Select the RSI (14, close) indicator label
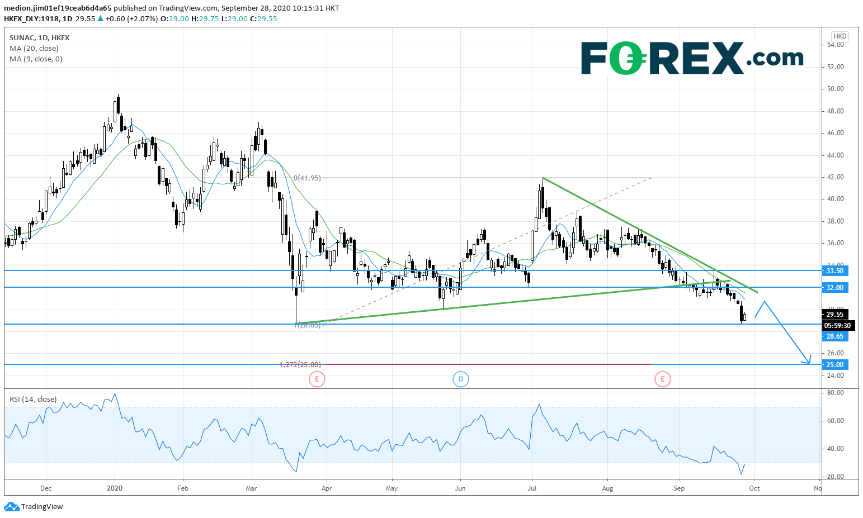Screen dimensions: 863x518 [32, 399]
